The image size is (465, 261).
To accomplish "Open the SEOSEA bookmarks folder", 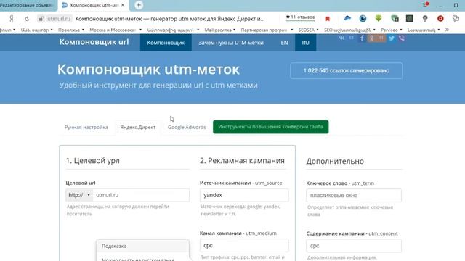I will coord(308,30).
